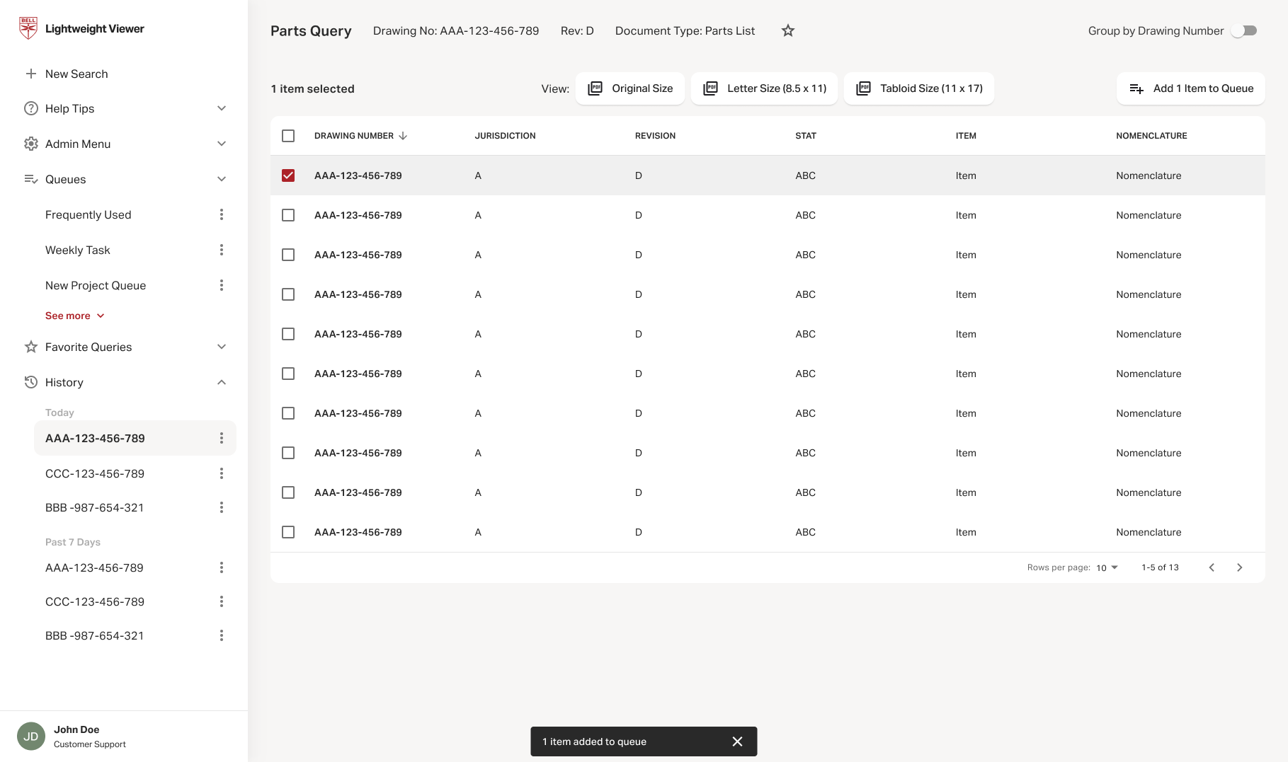
Task: Open the New Project Queue item
Action: [x=96, y=285]
